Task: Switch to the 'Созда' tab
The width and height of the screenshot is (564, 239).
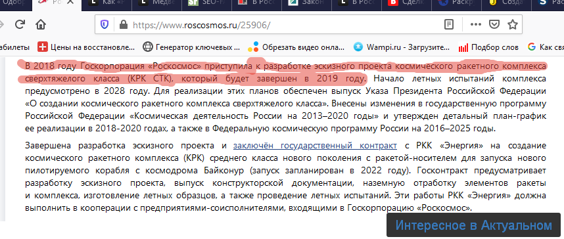Action: 506,3
